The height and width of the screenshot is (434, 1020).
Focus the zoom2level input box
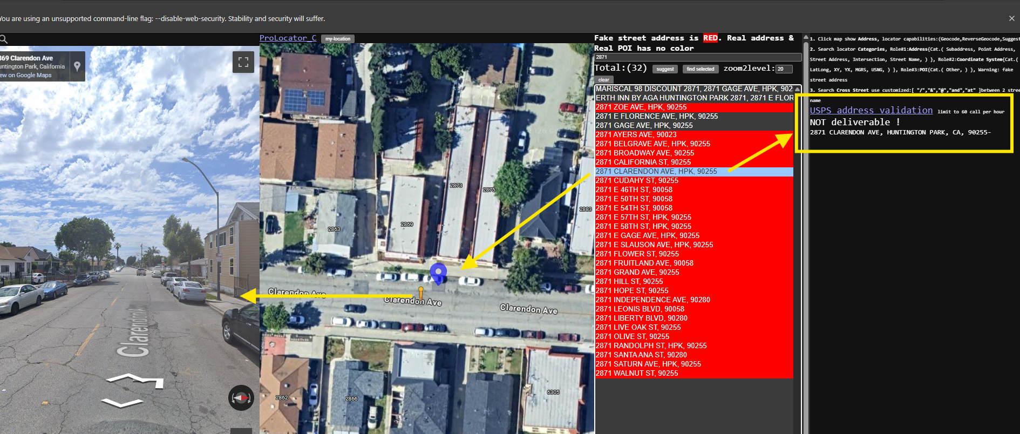[x=784, y=69]
